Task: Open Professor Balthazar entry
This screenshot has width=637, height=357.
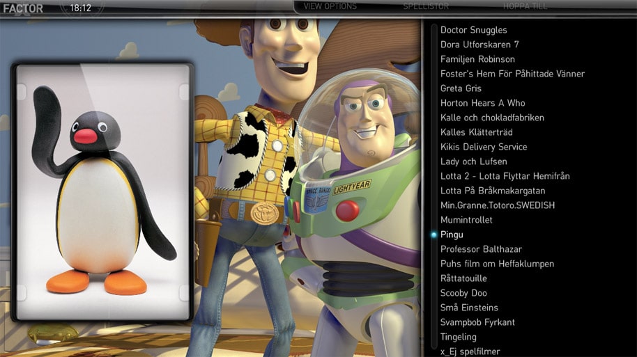Action: click(x=481, y=249)
